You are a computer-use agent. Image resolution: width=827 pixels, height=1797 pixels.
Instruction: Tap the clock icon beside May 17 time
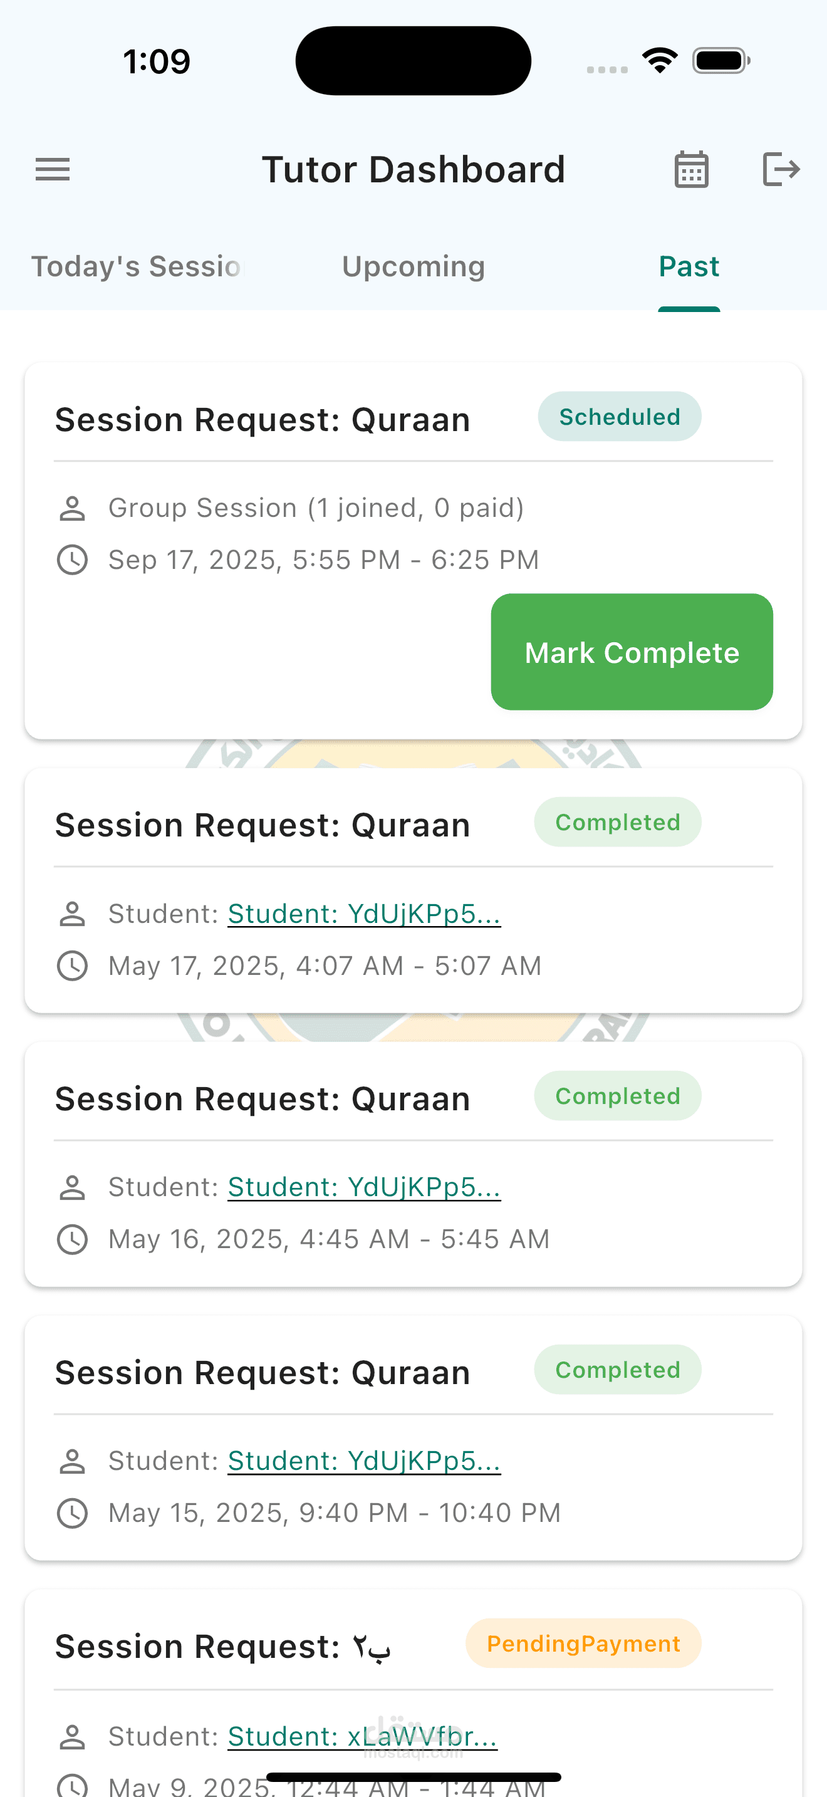(x=72, y=966)
